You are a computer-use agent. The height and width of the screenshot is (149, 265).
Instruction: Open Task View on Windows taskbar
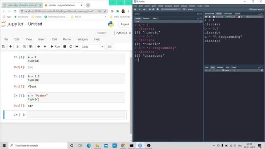tap(80, 145)
